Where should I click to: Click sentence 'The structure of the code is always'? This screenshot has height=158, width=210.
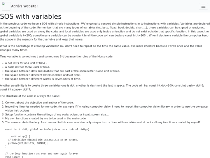pyautogui.click(x=30, y=96)
